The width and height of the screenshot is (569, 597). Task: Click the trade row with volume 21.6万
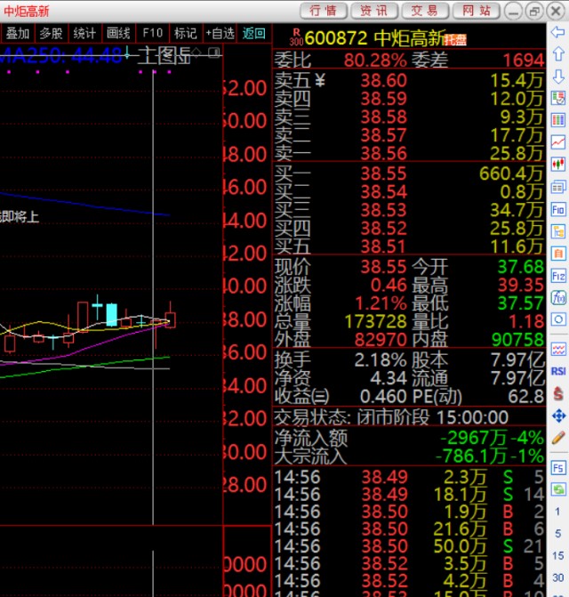409,529
